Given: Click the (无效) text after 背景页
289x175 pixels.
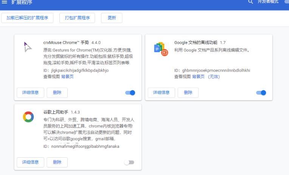Looking at the screenshot, I should 214,77.
